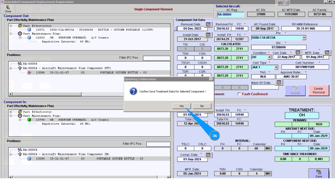
Task: Open the PN dropdown list
Action: (x=304, y=38)
